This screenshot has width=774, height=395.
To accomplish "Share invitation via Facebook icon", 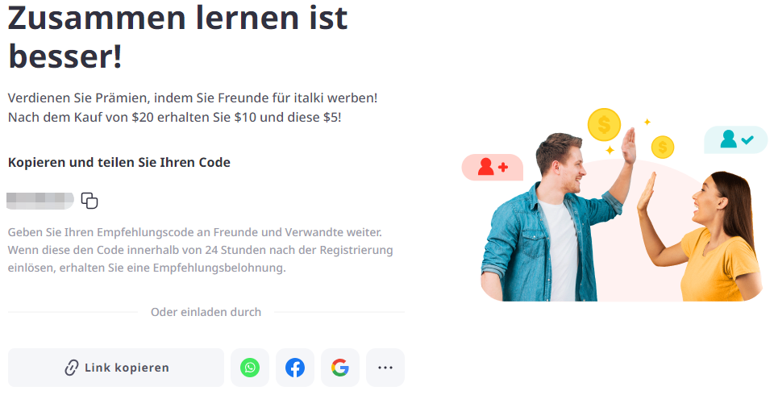I will pos(295,368).
